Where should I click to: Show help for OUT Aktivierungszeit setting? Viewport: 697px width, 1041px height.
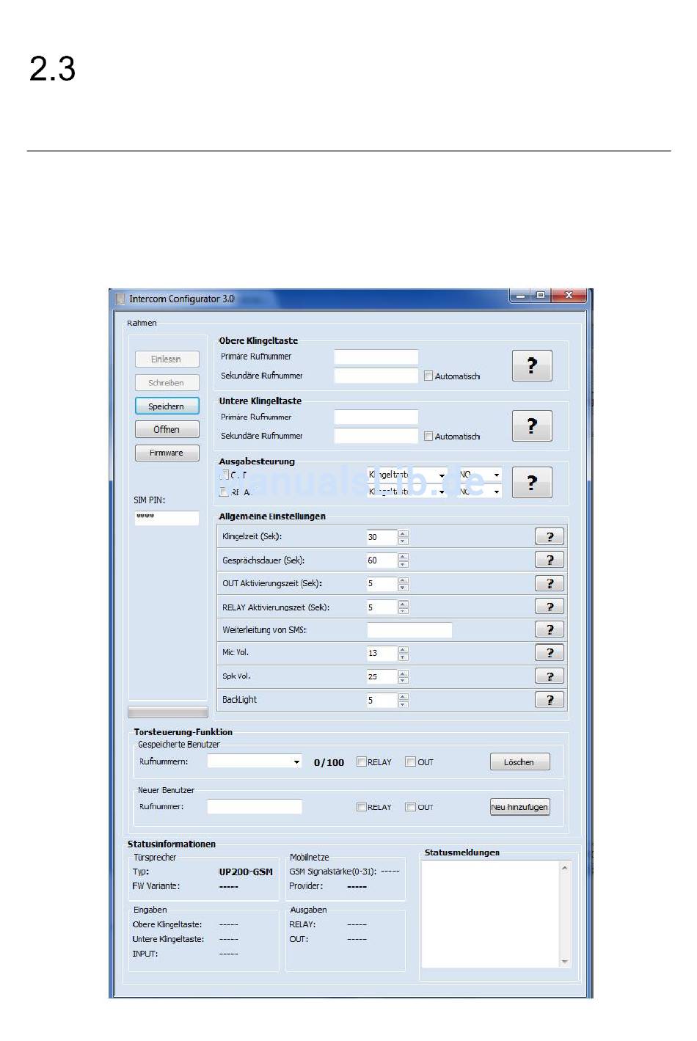click(550, 583)
